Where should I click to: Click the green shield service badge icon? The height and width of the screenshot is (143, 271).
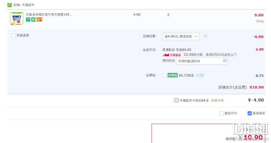(33, 20)
